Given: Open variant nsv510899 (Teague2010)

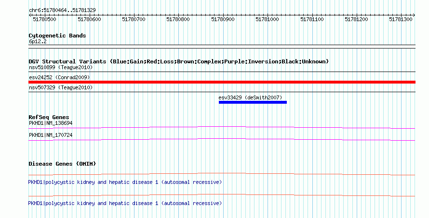Looking at the screenshot, I should (x=61, y=67).
